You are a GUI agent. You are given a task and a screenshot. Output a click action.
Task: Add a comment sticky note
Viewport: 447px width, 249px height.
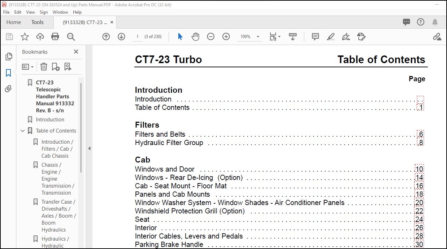[315, 37]
